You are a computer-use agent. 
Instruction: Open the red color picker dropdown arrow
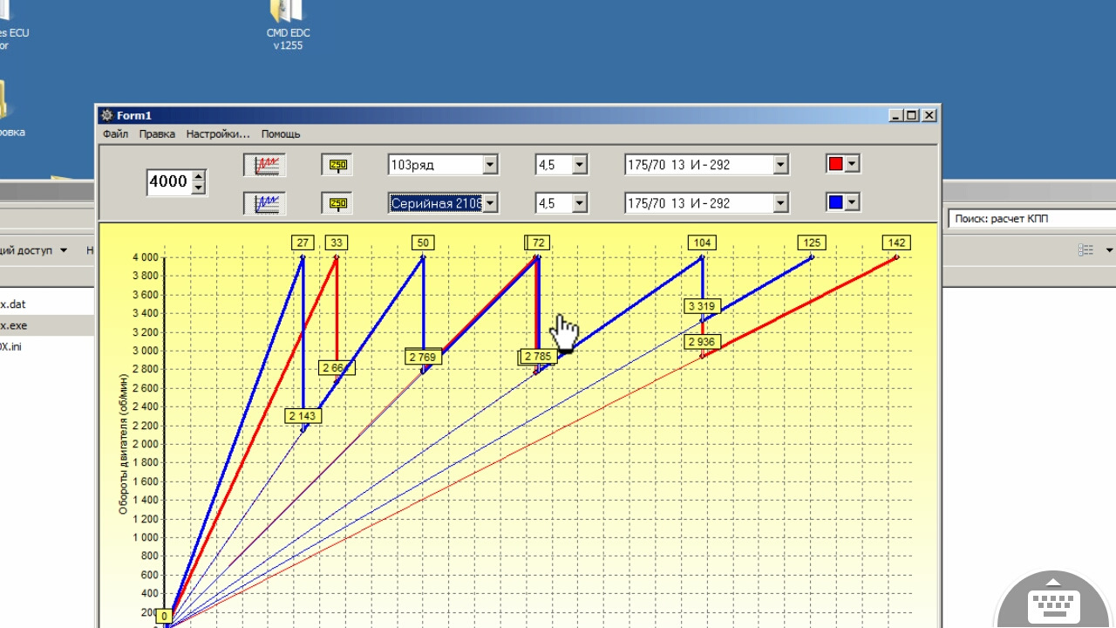[853, 164]
